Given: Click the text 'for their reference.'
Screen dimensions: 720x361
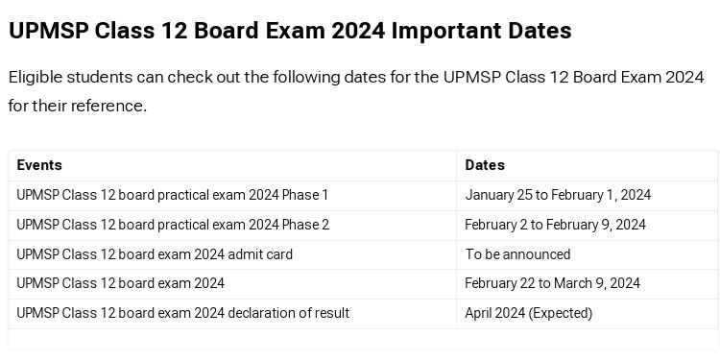Looking at the screenshot, I should [x=78, y=107].
